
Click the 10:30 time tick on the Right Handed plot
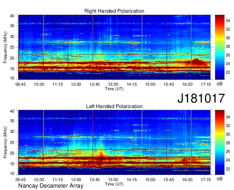(x=39, y=84)
